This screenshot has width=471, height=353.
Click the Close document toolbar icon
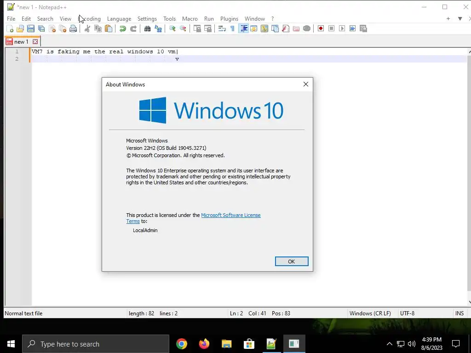[52, 28]
